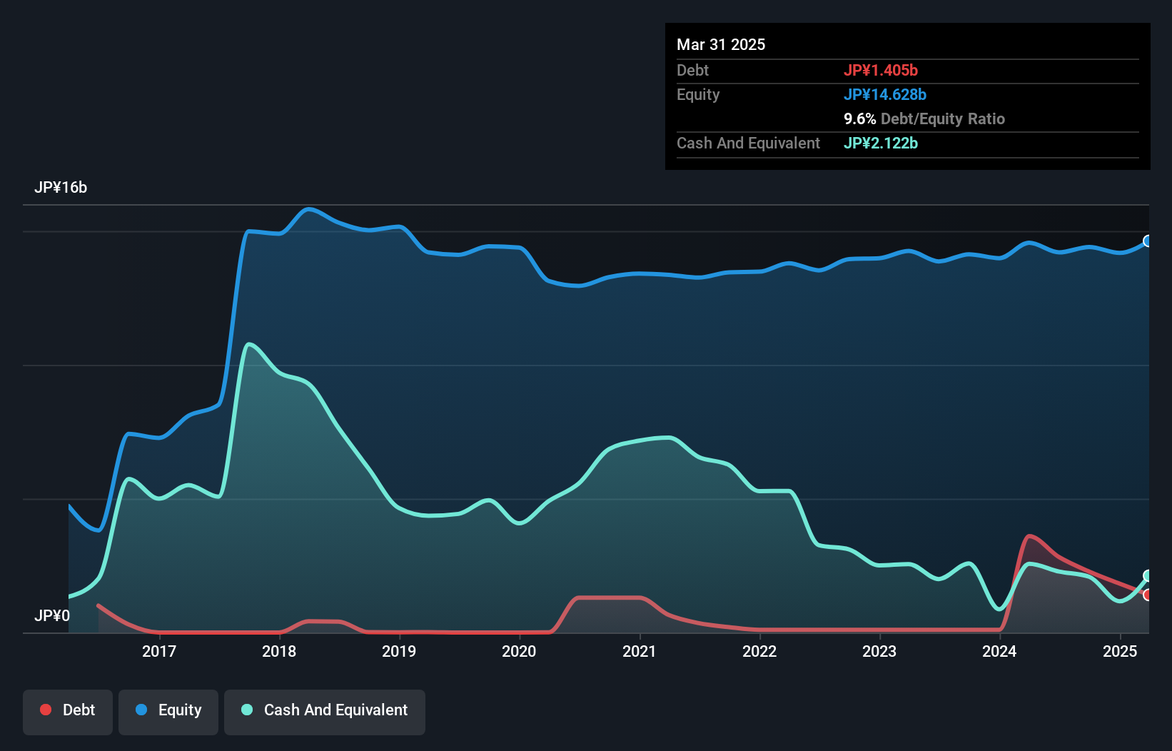Click the 2023 x-axis label
1172x751 pixels.
point(879,651)
